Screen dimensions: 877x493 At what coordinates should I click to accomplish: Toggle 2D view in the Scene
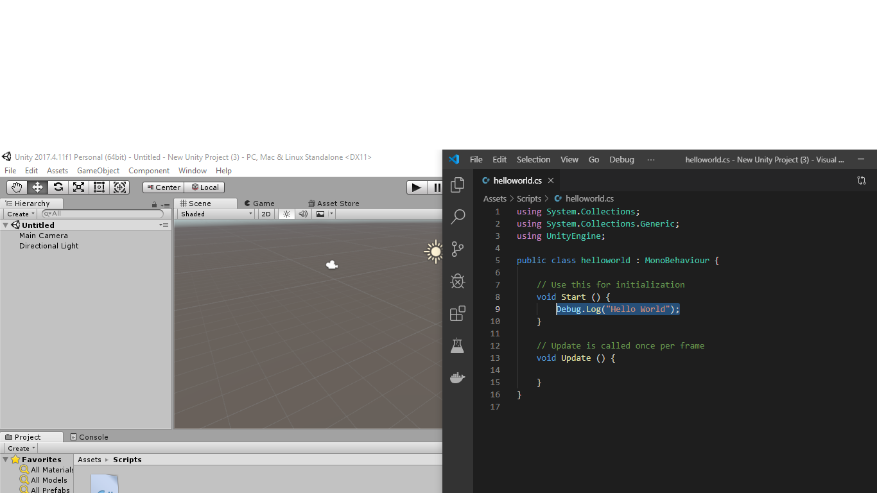coord(266,214)
